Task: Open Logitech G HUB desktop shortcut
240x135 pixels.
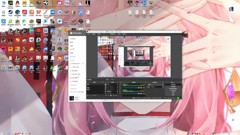Action: click(x=25, y=32)
